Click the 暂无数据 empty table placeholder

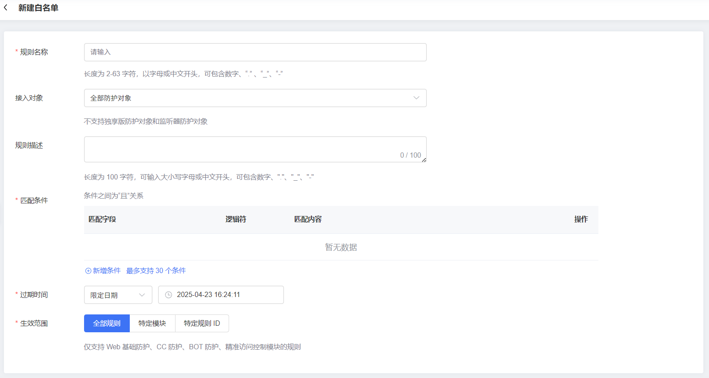pyautogui.click(x=341, y=247)
